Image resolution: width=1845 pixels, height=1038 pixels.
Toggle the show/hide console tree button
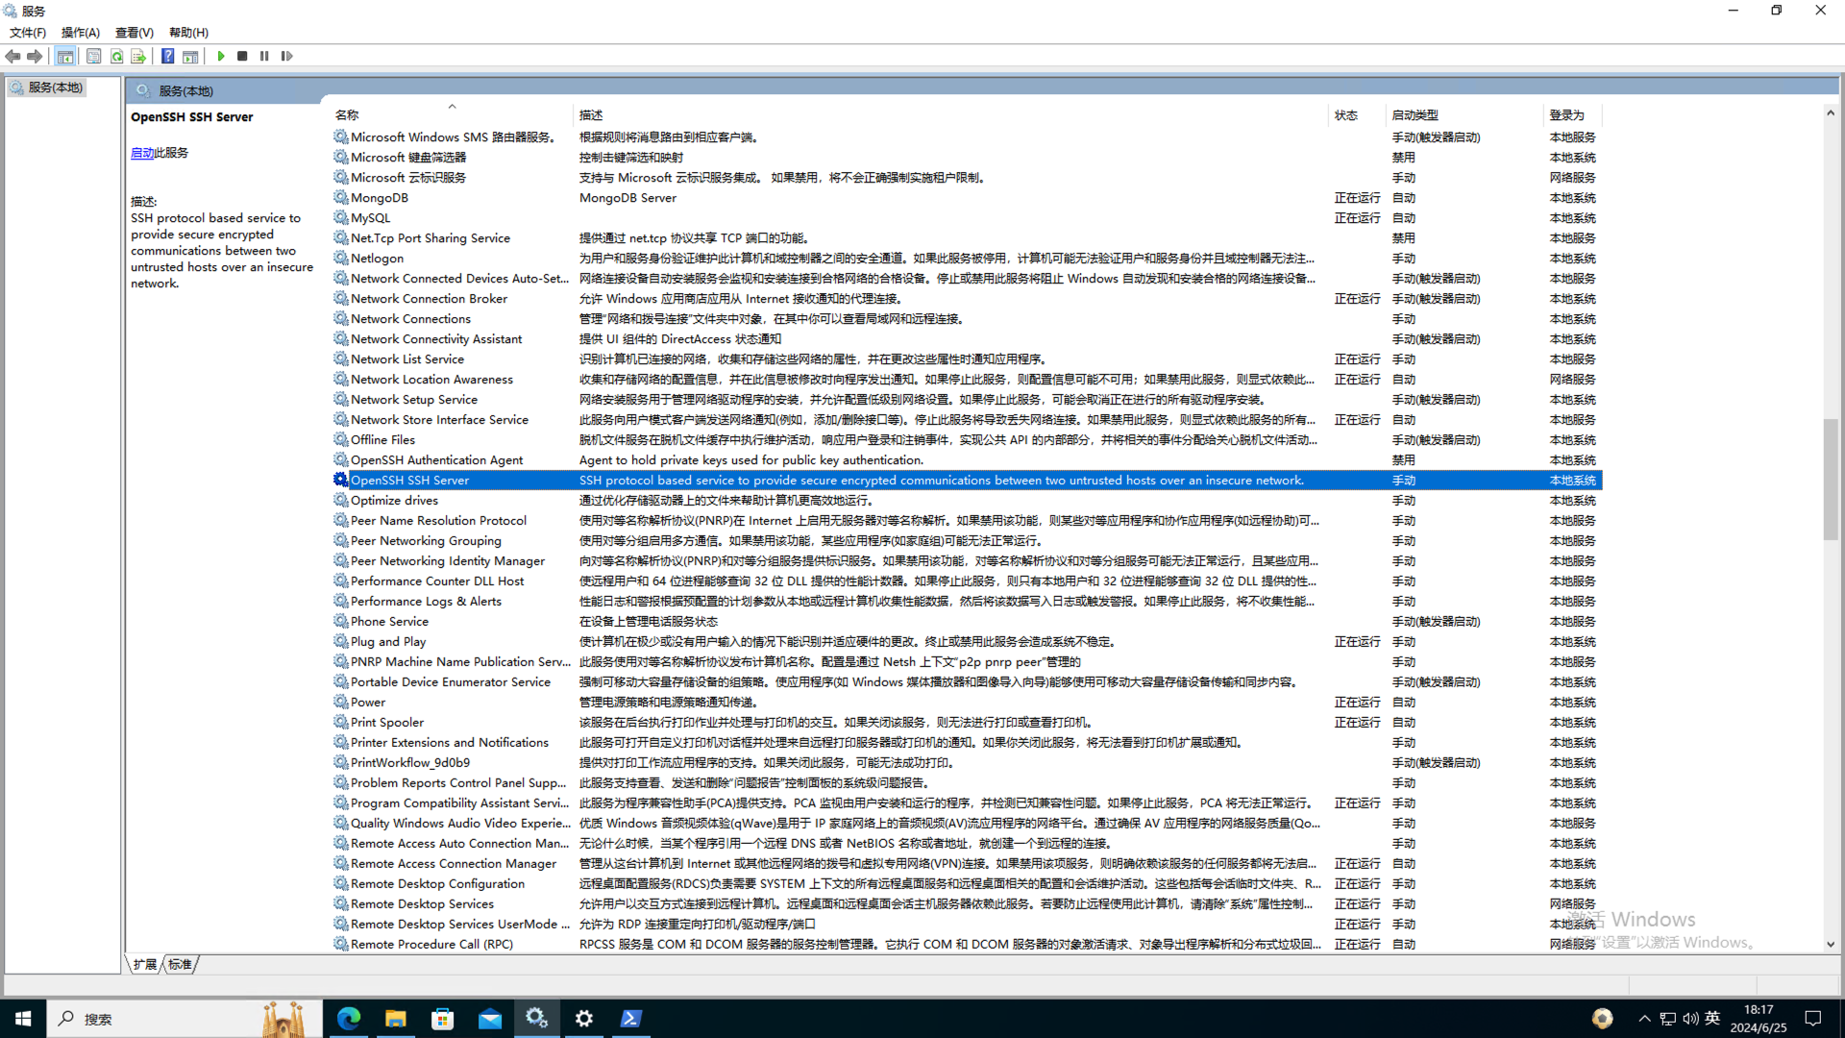(65, 57)
